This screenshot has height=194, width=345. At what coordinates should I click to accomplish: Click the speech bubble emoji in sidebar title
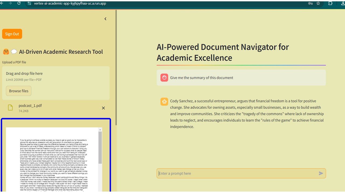pyautogui.click(x=14, y=52)
